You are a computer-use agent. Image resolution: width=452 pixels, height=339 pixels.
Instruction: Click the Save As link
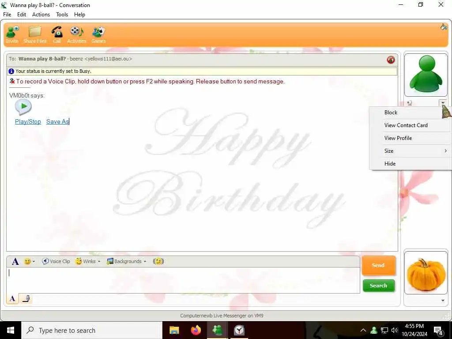[x=57, y=122]
